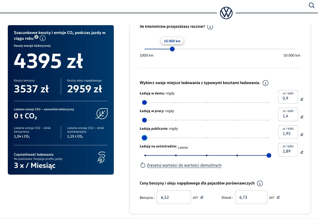Show info about kilometers driven yearly
The width and height of the screenshot is (318, 219).
tap(210, 27)
